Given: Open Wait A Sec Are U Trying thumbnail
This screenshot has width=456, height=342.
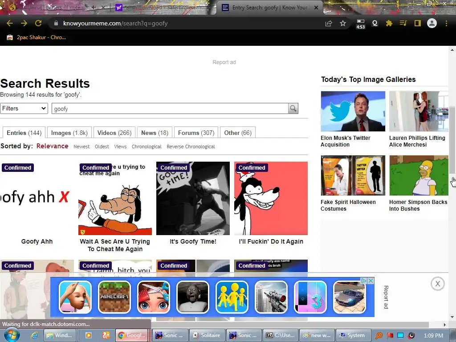Looking at the screenshot, I should pos(115,198).
